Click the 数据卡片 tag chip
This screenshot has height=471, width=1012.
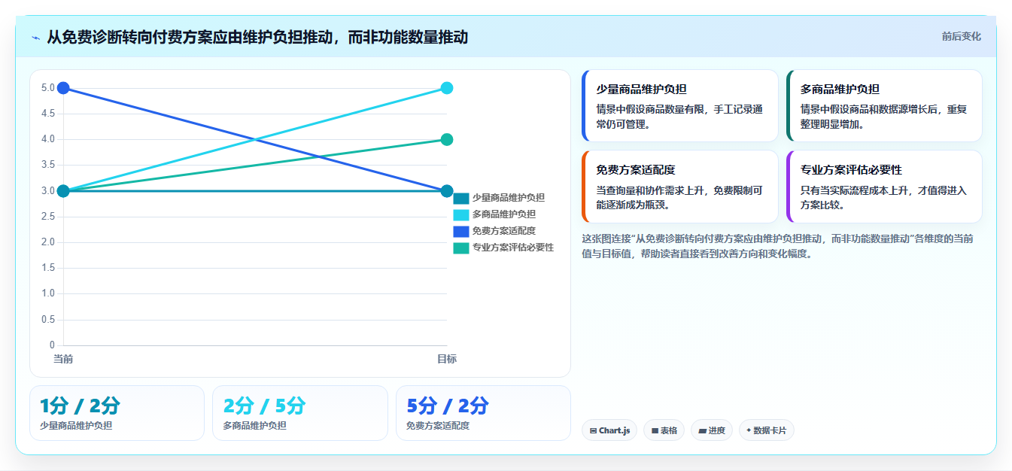tap(767, 430)
